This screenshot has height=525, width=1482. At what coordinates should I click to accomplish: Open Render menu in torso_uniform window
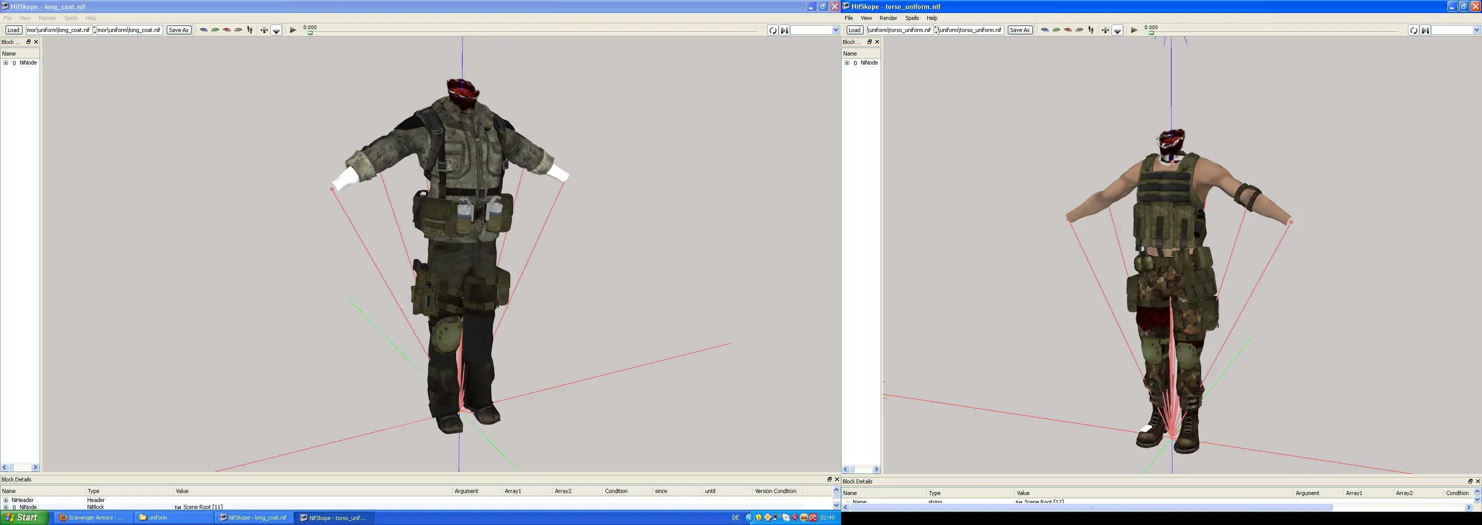(x=888, y=18)
